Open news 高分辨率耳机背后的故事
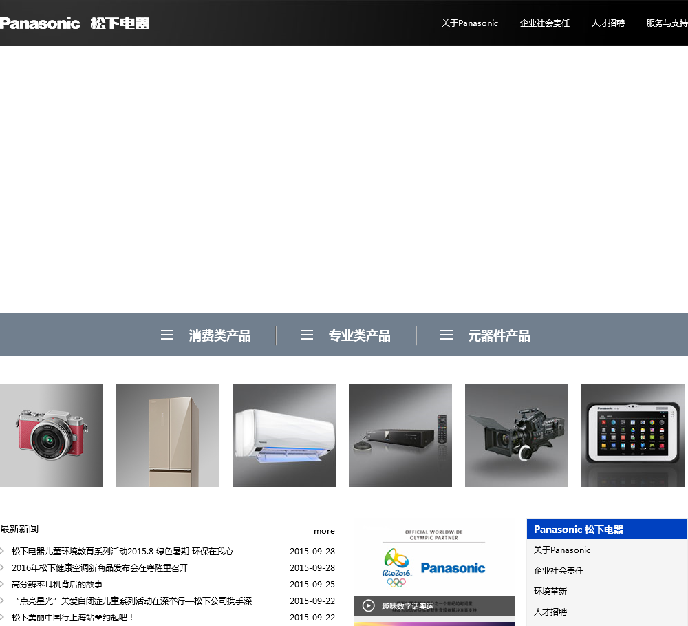The width and height of the screenshot is (688, 626). [57, 584]
